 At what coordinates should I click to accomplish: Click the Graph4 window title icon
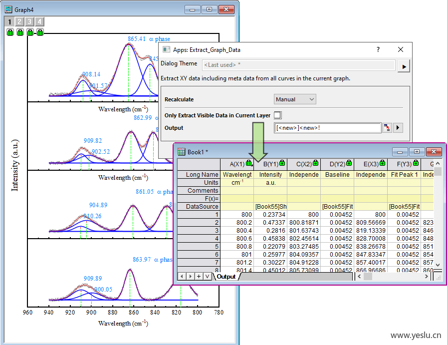click(8, 9)
